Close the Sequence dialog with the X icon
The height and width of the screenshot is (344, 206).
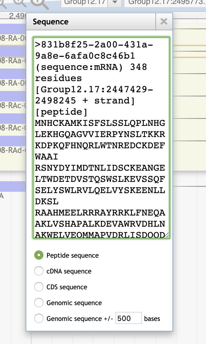(163, 22)
